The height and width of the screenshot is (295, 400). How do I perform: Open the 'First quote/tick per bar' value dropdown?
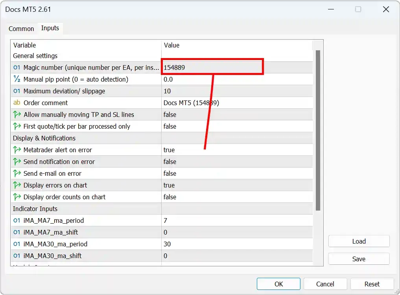(236, 126)
